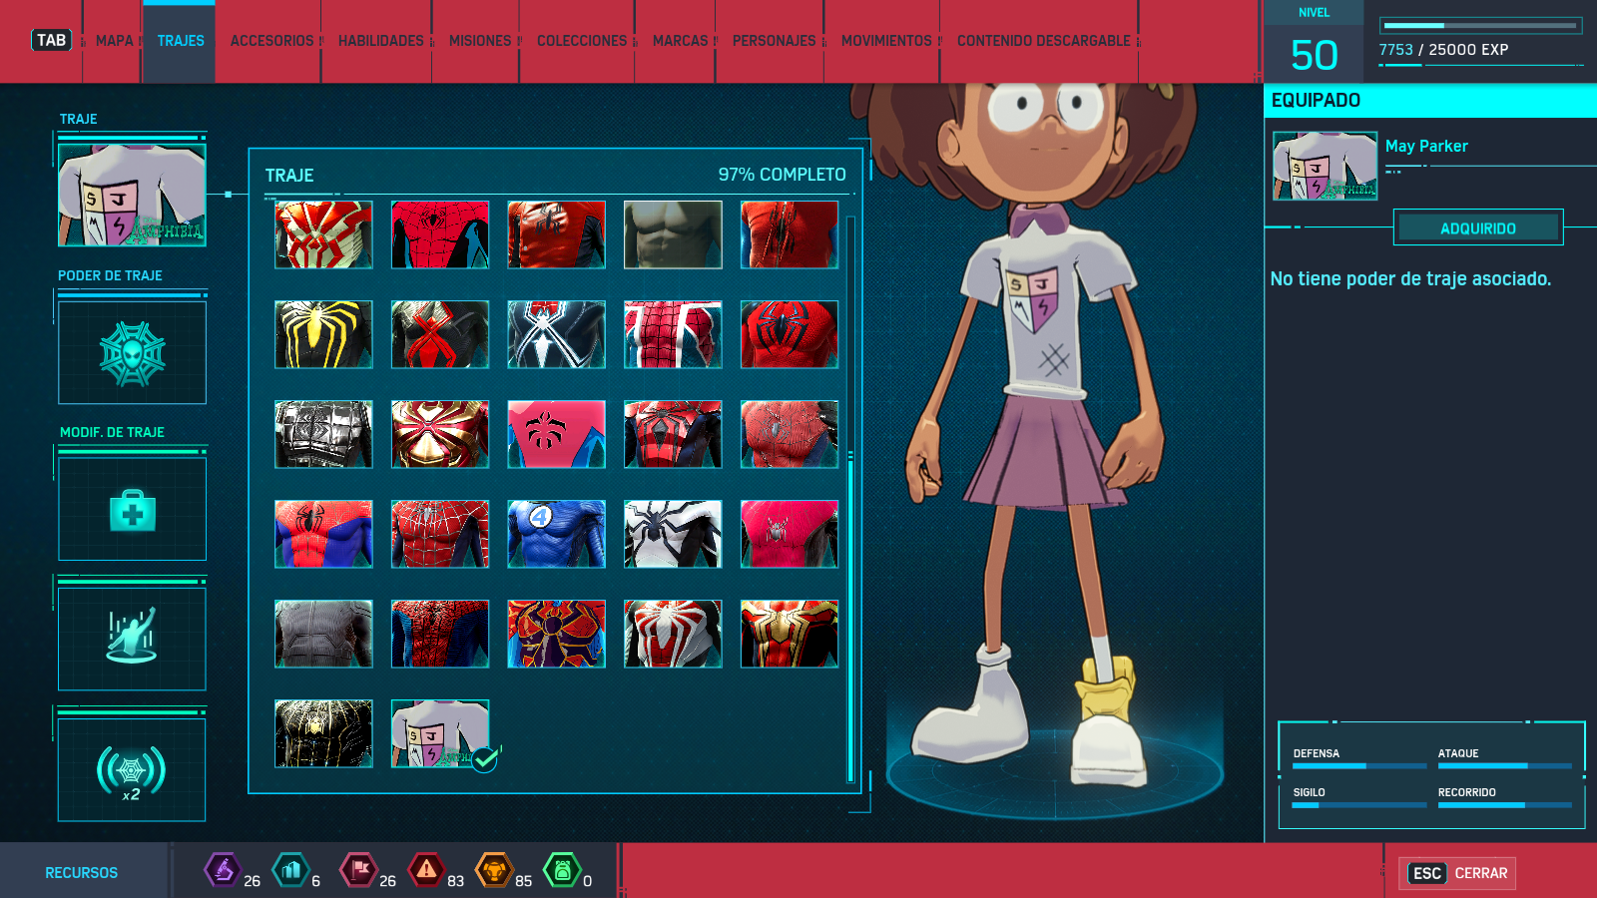The height and width of the screenshot is (898, 1597).
Task: Open CONTENIDO DESCARGABLE tab
Action: point(1043,41)
